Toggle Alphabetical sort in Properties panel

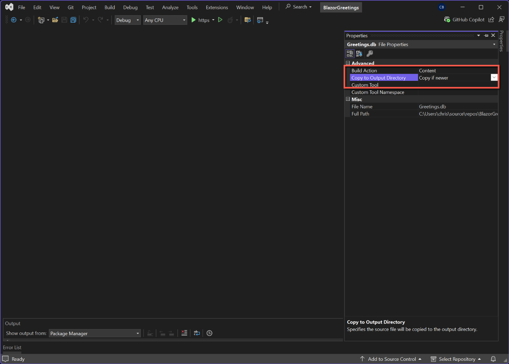coord(359,54)
